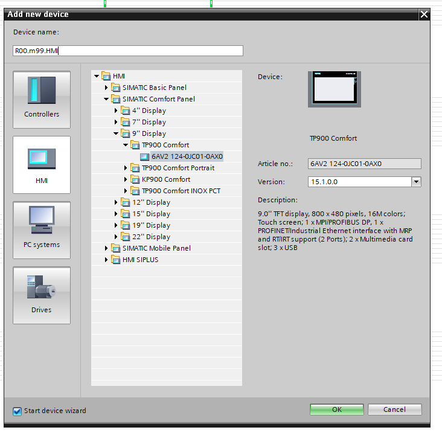This screenshot has height=433, width=442.
Task: Select the PC systems category button
Action: [x=42, y=230]
